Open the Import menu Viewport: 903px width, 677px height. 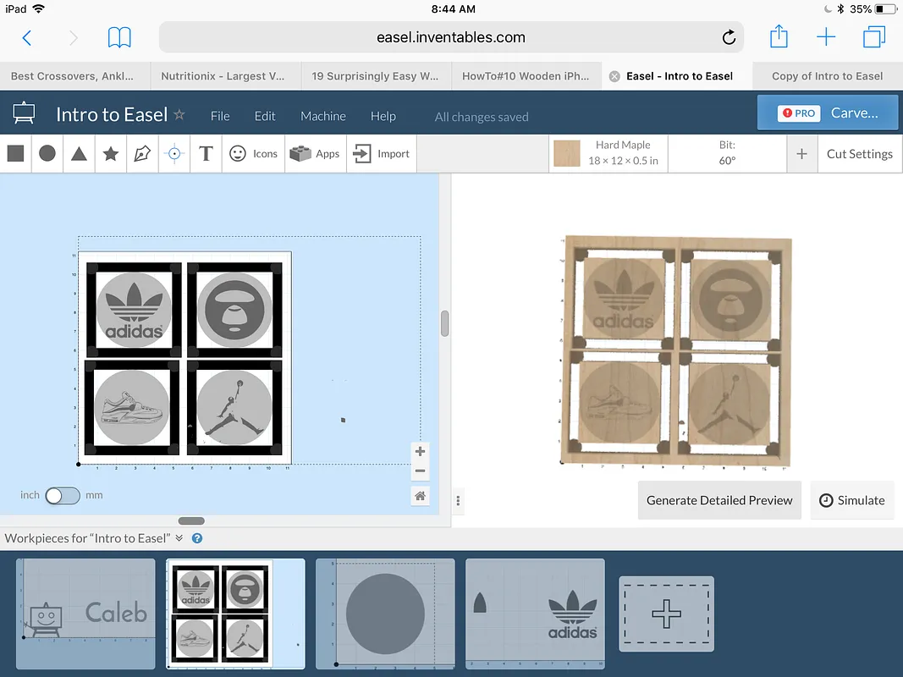(x=381, y=154)
